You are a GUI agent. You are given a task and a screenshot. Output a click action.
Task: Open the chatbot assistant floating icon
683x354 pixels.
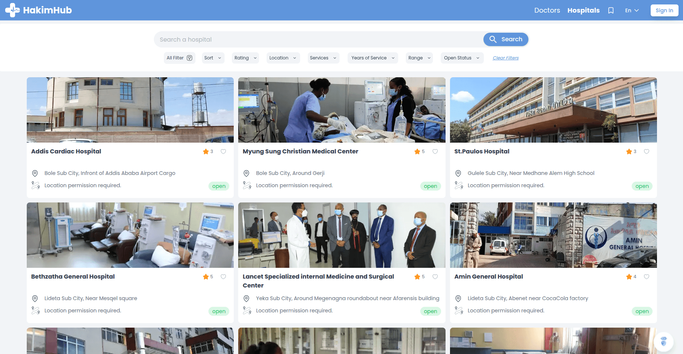point(664,341)
